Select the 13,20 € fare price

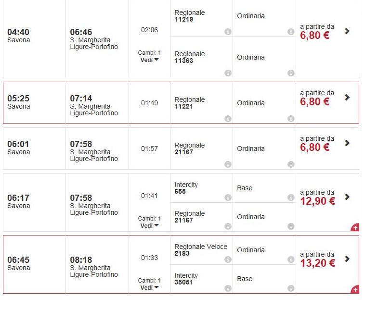point(317,263)
